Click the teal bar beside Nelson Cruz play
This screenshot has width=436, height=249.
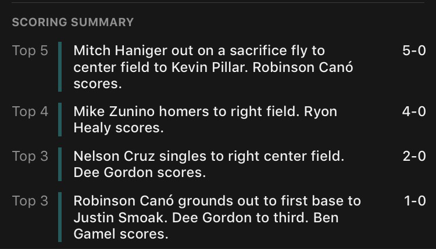pos(60,164)
